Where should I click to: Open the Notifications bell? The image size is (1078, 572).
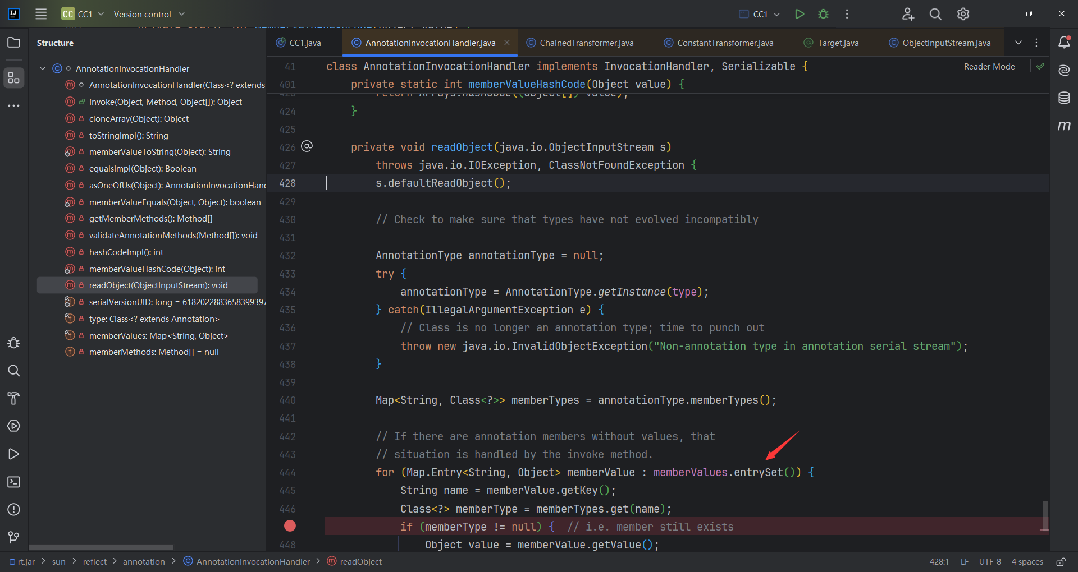(x=1064, y=43)
